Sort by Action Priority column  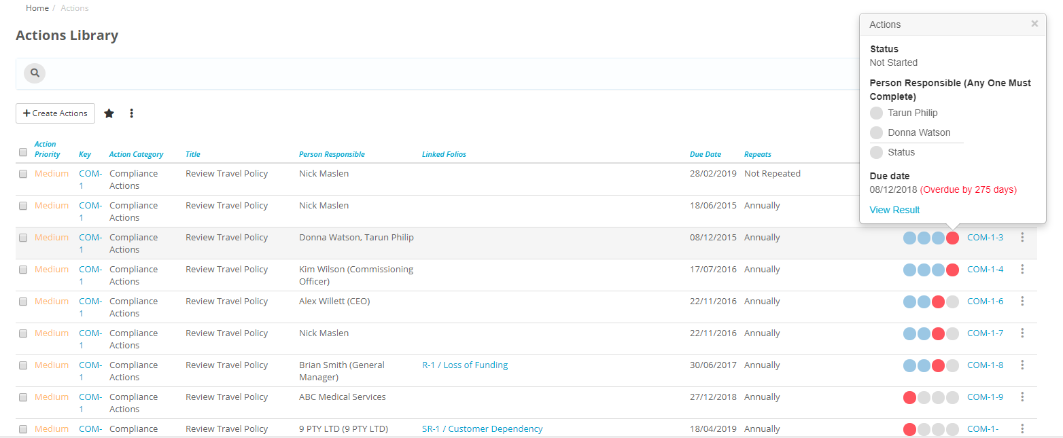pos(47,149)
